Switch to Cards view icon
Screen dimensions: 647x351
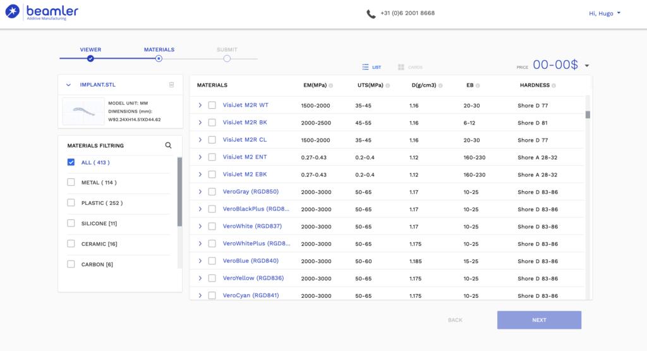[x=401, y=67]
